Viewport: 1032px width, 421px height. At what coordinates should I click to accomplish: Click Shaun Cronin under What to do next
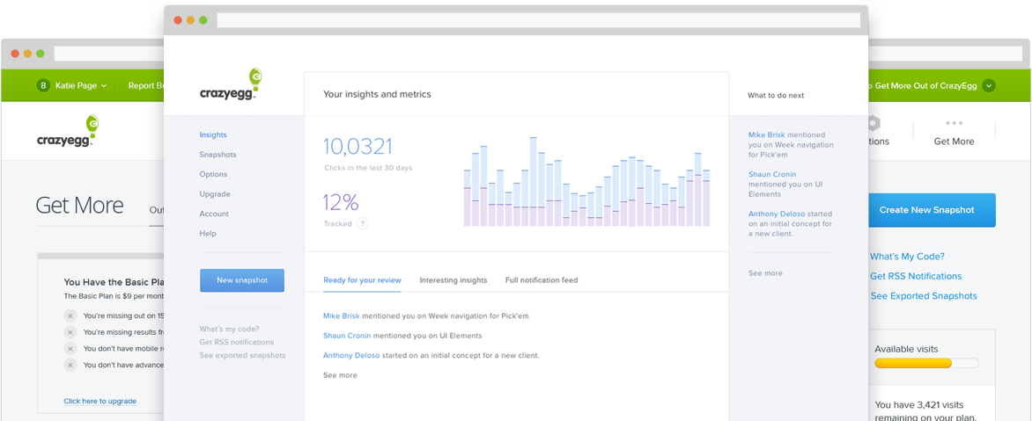tap(772, 174)
